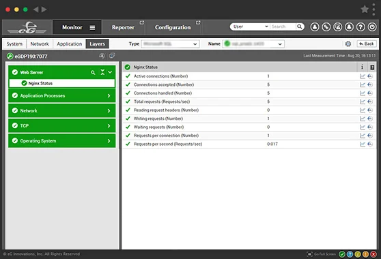Open graph for Total requests row
The width and height of the screenshot is (381, 259).
(363, 102)
